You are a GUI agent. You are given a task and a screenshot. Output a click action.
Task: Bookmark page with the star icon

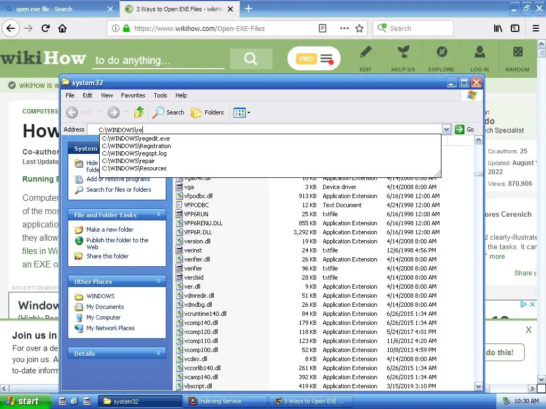click(359, 29)
